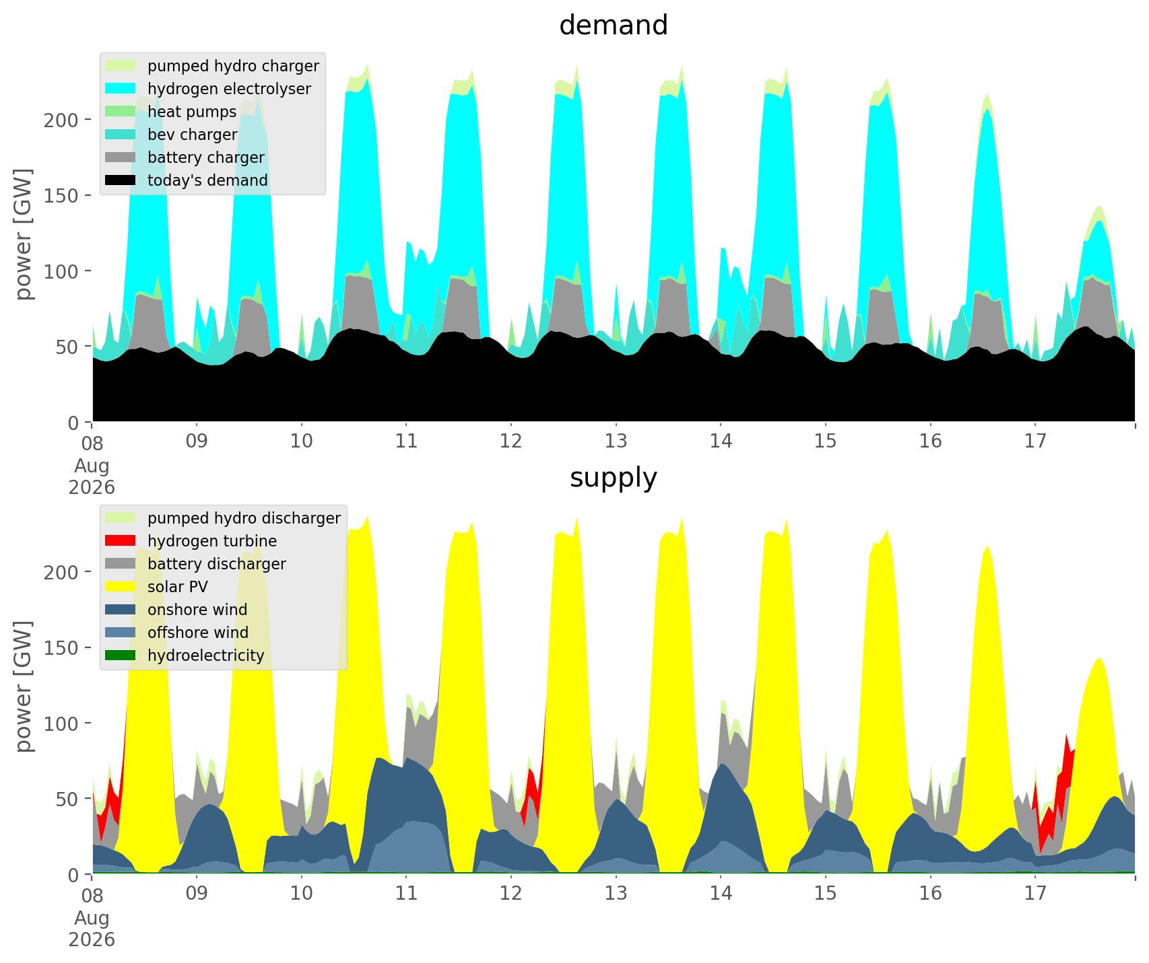Select the red hydrogen turbine legend swatch
The height and width of the screenshot is (963, 1149).
[x=121, y=541]
